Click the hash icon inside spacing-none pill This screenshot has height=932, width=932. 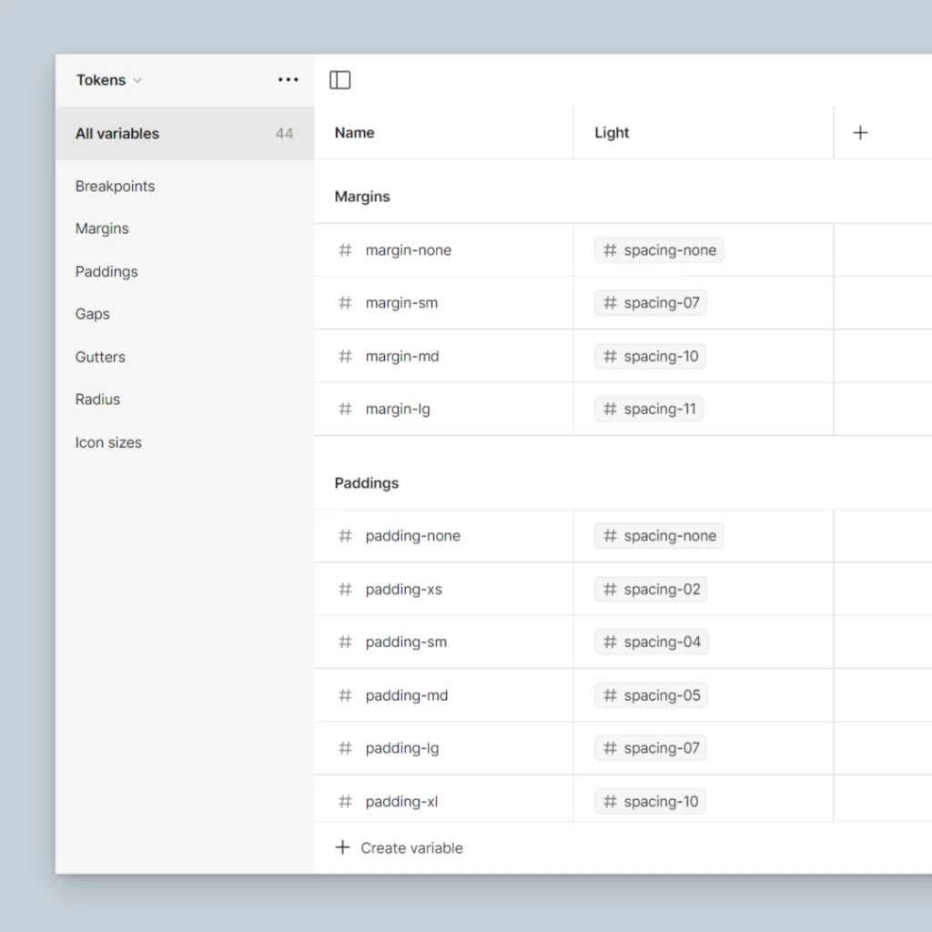(610, 249)
